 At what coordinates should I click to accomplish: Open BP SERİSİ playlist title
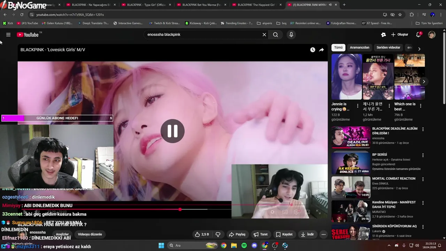point(379,154)
